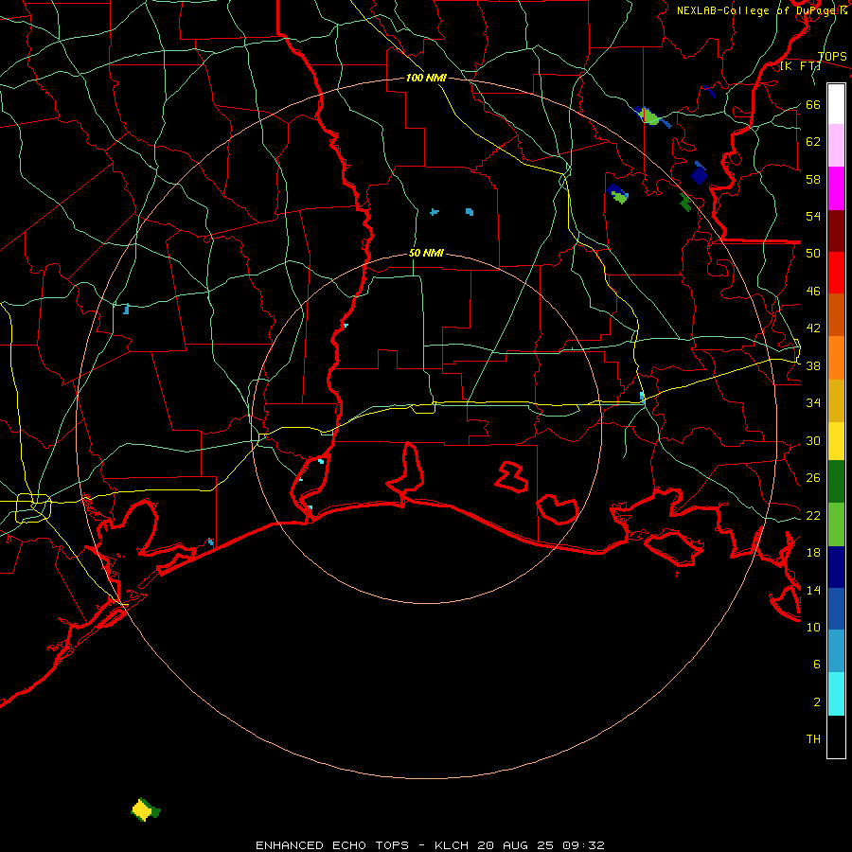Click legend value 38

813,365
